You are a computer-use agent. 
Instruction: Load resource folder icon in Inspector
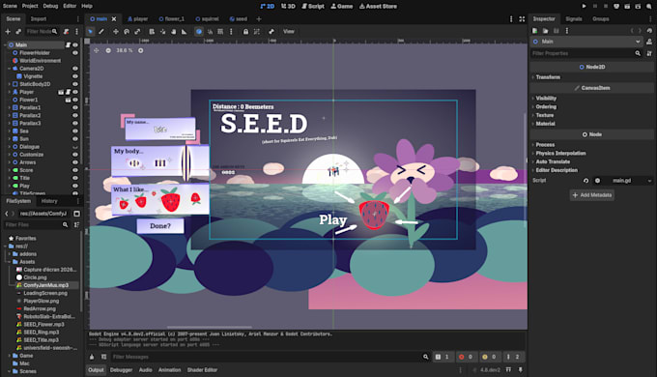546,31
